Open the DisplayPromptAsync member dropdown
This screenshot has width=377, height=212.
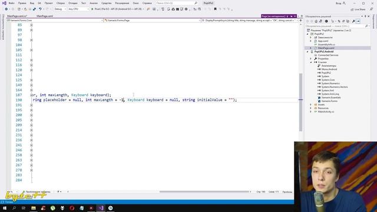tap(250, 21)
